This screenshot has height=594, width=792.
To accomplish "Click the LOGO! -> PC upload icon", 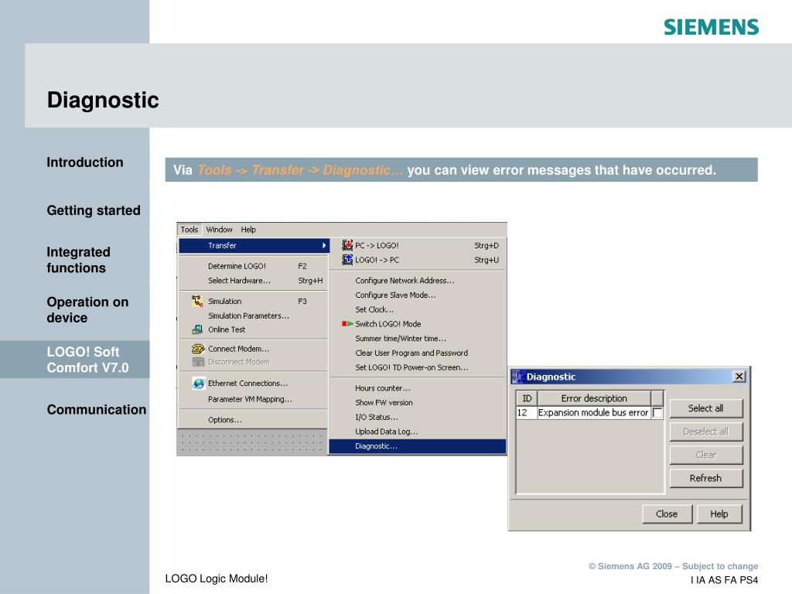I will [x=347, y=260].
